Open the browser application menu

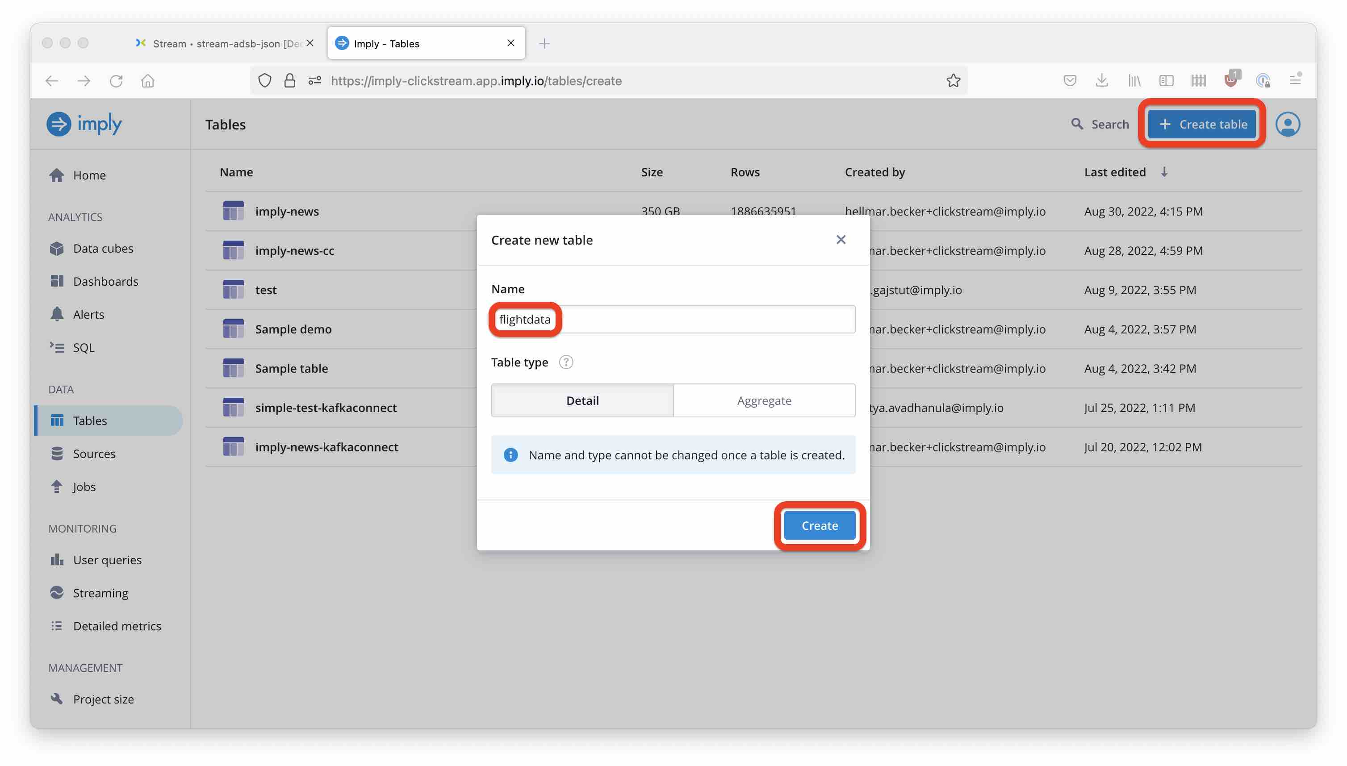(1295, 80)
